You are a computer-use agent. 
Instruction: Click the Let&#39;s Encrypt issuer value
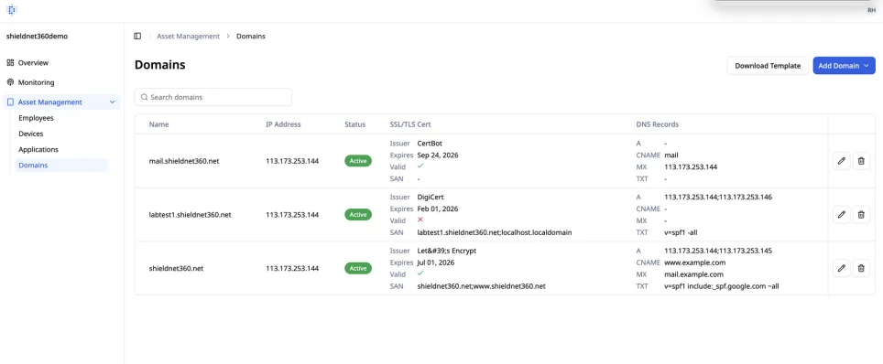tap(447, 251)
